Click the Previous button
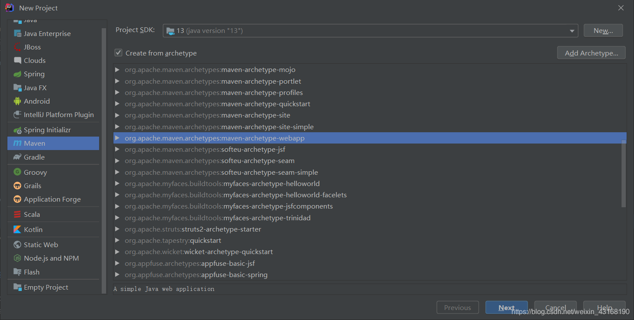Image resolution: width=634 pixels, height=320 pixels. pos(458,307)
